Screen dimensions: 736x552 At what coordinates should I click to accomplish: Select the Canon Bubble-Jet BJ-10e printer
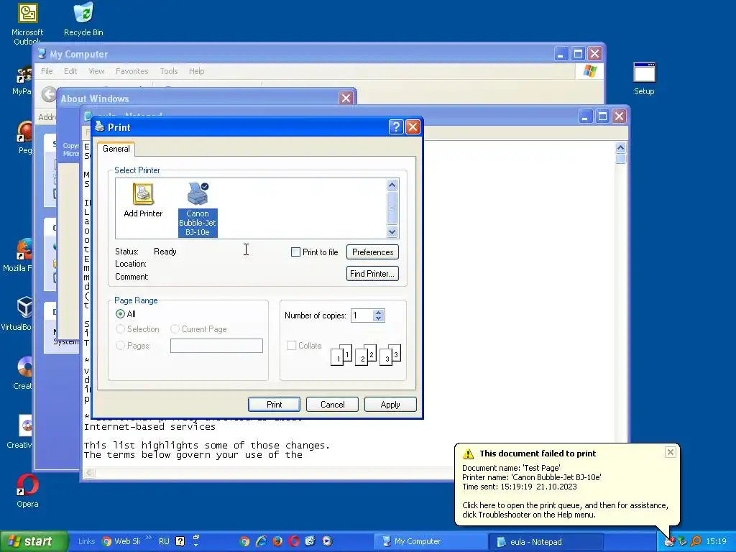(198, 210)
